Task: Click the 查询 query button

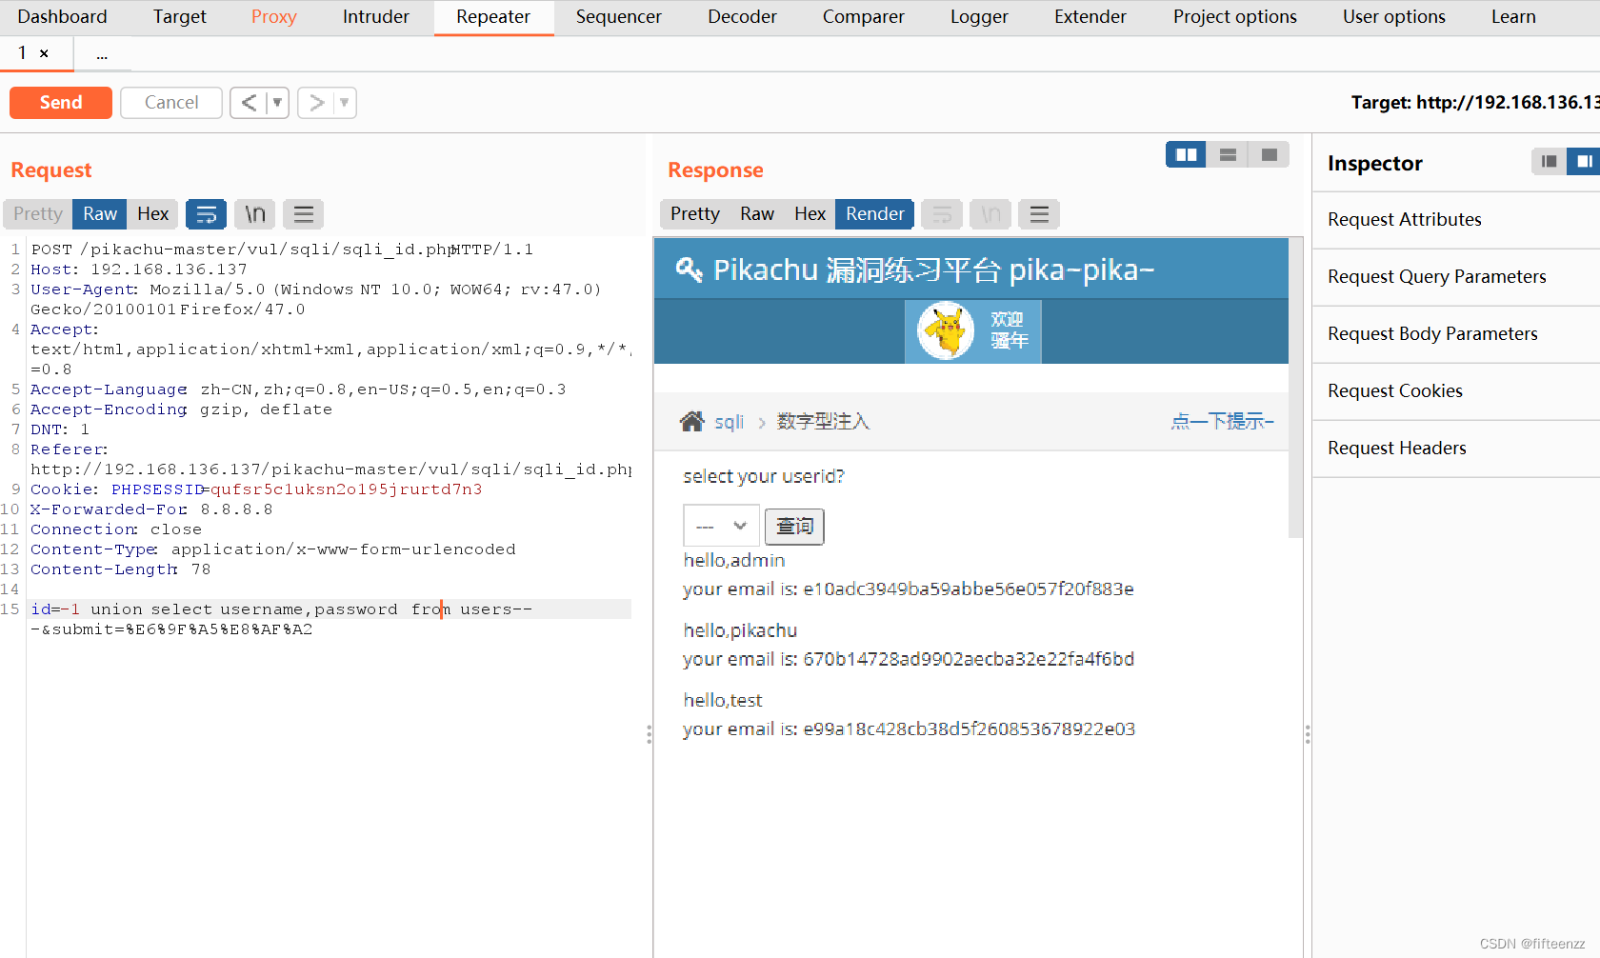Action: tap(795, 526)
